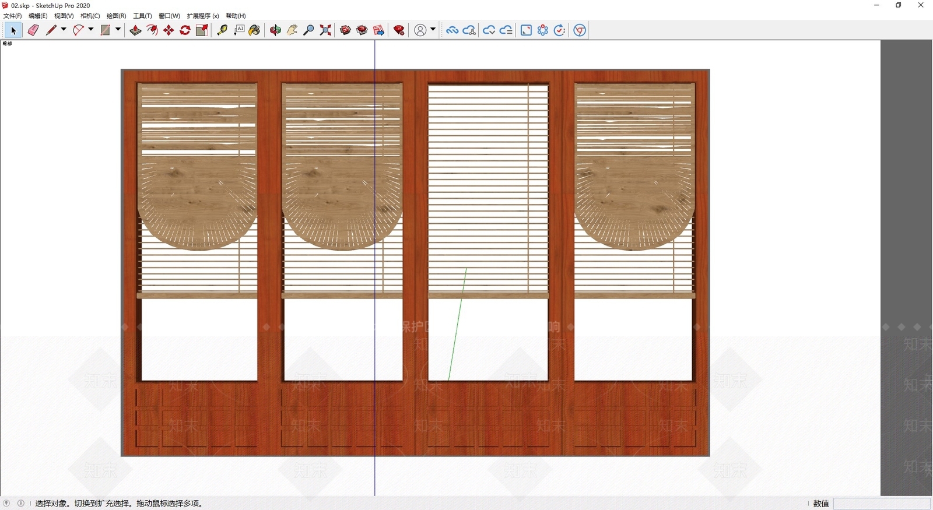Image resolution: width=933 pixels, height=510 pixels.
Task: Open the 文件(F) menu
Action: click(13, 16)
